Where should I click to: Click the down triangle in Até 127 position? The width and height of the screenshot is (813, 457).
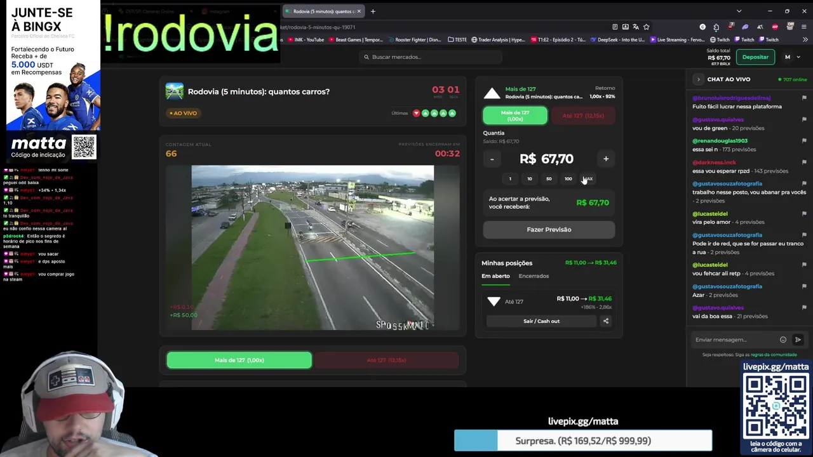494,301
